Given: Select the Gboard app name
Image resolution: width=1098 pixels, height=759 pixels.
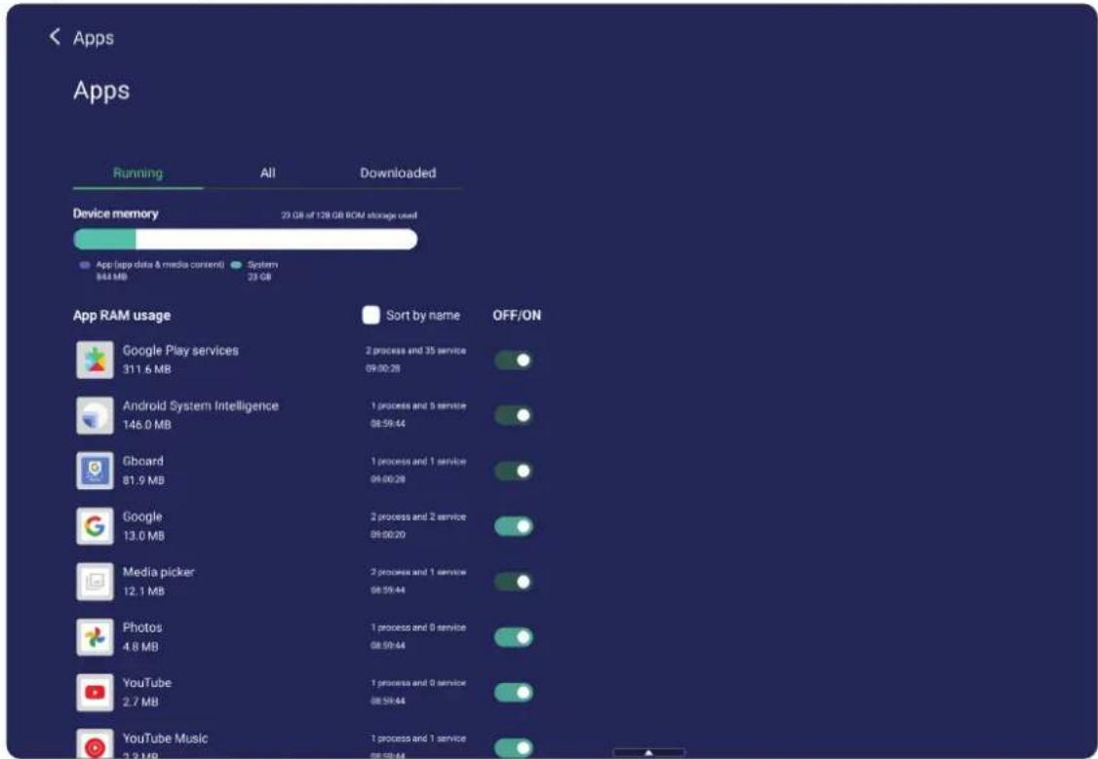Looking at the screenshot, I should [142, 461].
